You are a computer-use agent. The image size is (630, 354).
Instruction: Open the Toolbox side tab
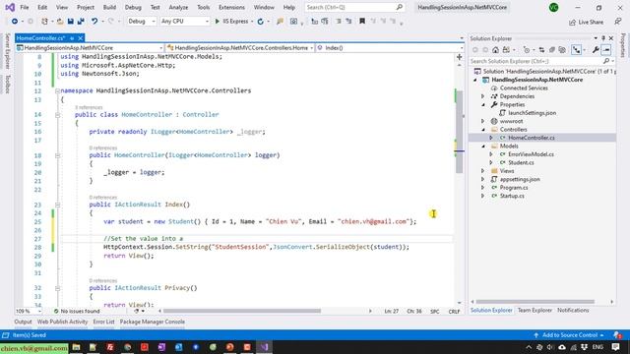(x=7, y=84)
